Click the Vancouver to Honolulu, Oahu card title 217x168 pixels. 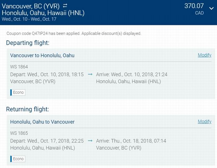pos(42,56)
